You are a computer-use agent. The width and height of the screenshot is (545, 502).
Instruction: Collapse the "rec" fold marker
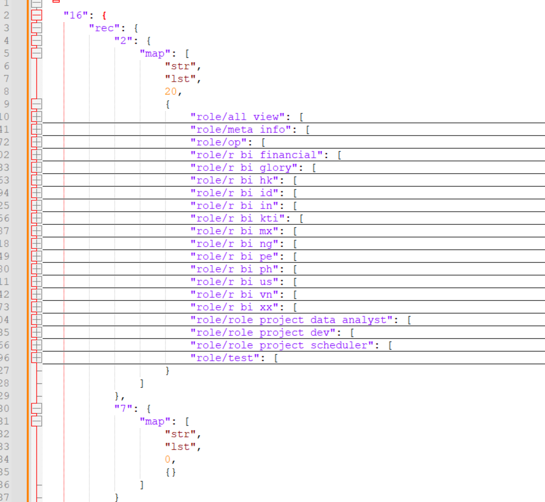click(x=36, y=28)
